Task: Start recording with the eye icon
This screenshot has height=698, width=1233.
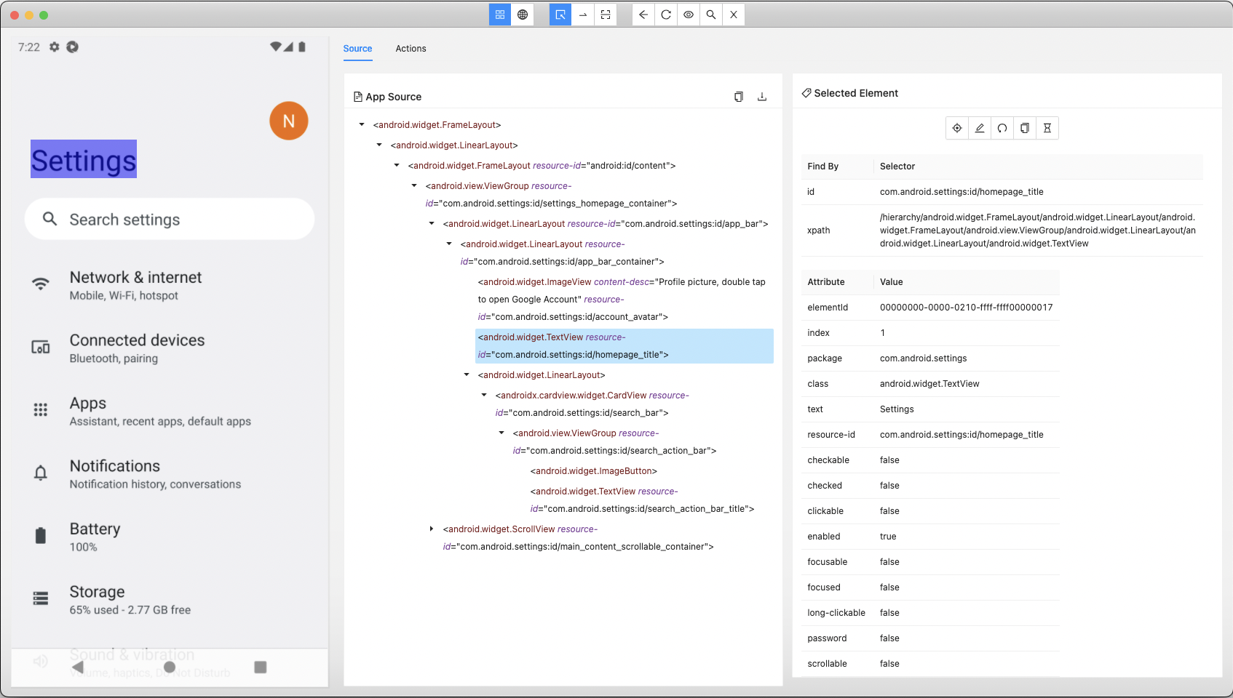Action: coord(689,15)
